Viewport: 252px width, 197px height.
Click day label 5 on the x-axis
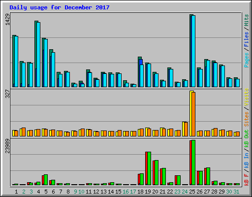click(46, 192)
